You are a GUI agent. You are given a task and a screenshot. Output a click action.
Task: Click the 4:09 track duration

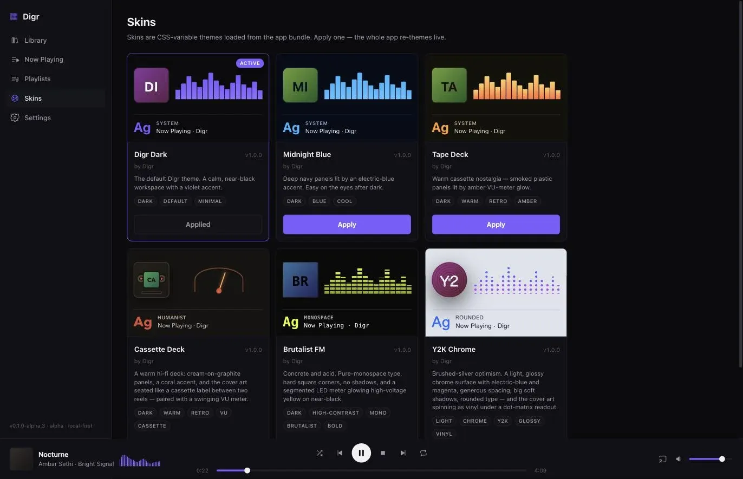click(540, 470)
